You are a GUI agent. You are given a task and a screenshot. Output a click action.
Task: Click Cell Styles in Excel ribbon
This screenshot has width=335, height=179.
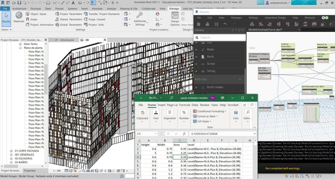[x=202, y=121]
